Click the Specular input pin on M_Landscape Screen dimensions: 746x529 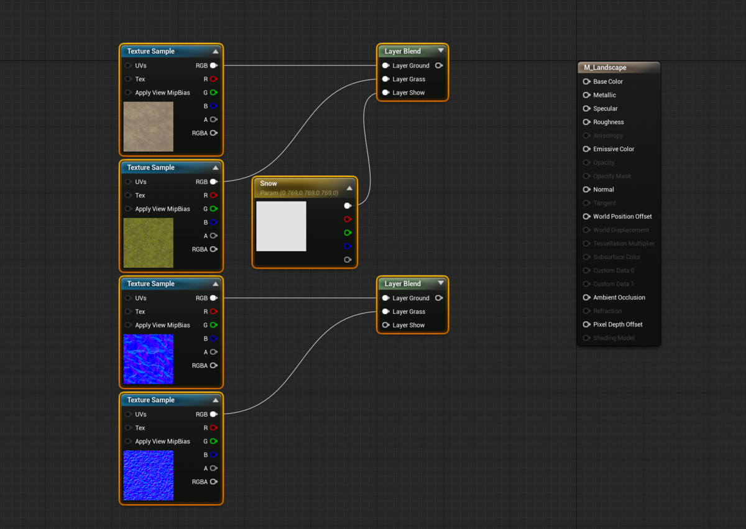pos(586,109)
